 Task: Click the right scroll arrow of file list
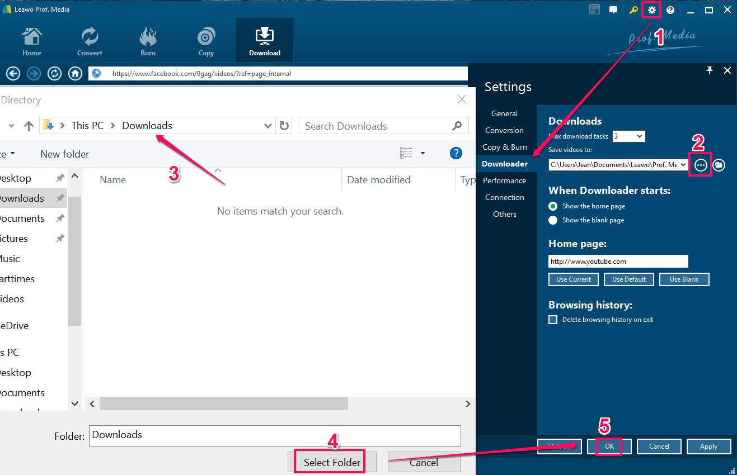[468, 403]
